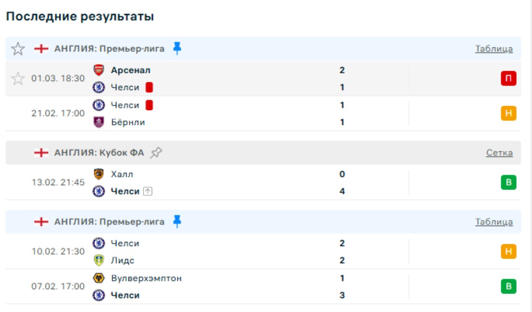Click Chelsea's red card icon against Arsenal
This screenshot has height=312, width=532.
pos(149,87)
